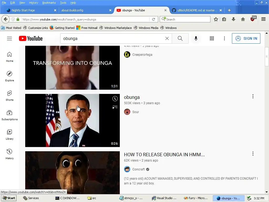269x202 pixels.
Task: Click the page scrollbar down arrow
Action: pos(266,192)
